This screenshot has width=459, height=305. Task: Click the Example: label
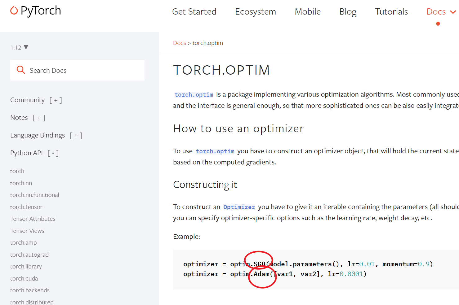pyautogui.click(x=187, y=237)
